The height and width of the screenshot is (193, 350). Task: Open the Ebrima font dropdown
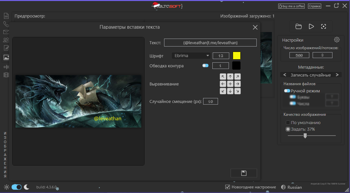tap(191, 56)
